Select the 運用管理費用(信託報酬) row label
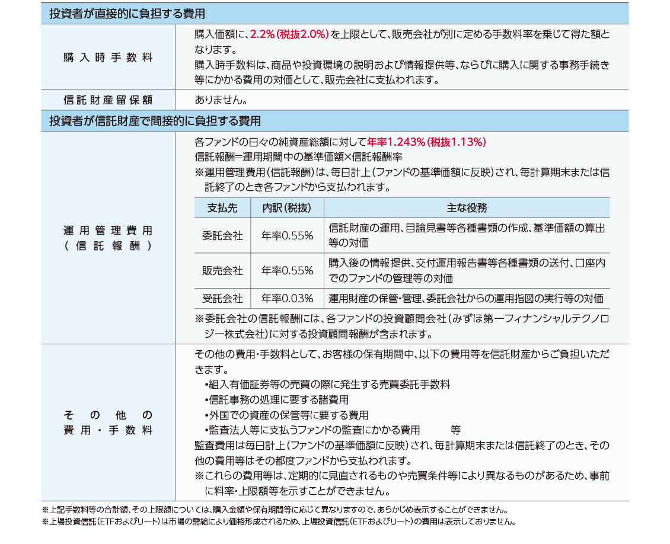Viewport: 670px width, 544px height. 108,238
